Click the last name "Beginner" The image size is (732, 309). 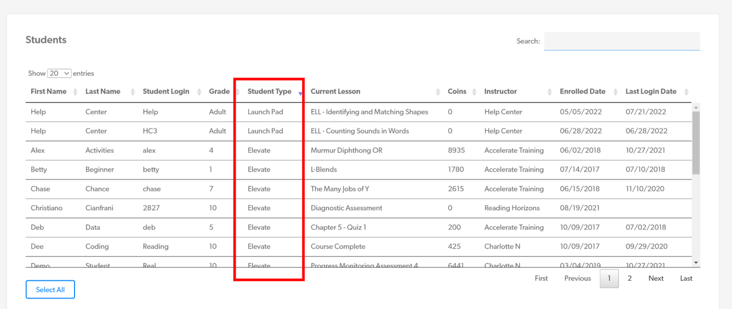[x=100, y=170]
